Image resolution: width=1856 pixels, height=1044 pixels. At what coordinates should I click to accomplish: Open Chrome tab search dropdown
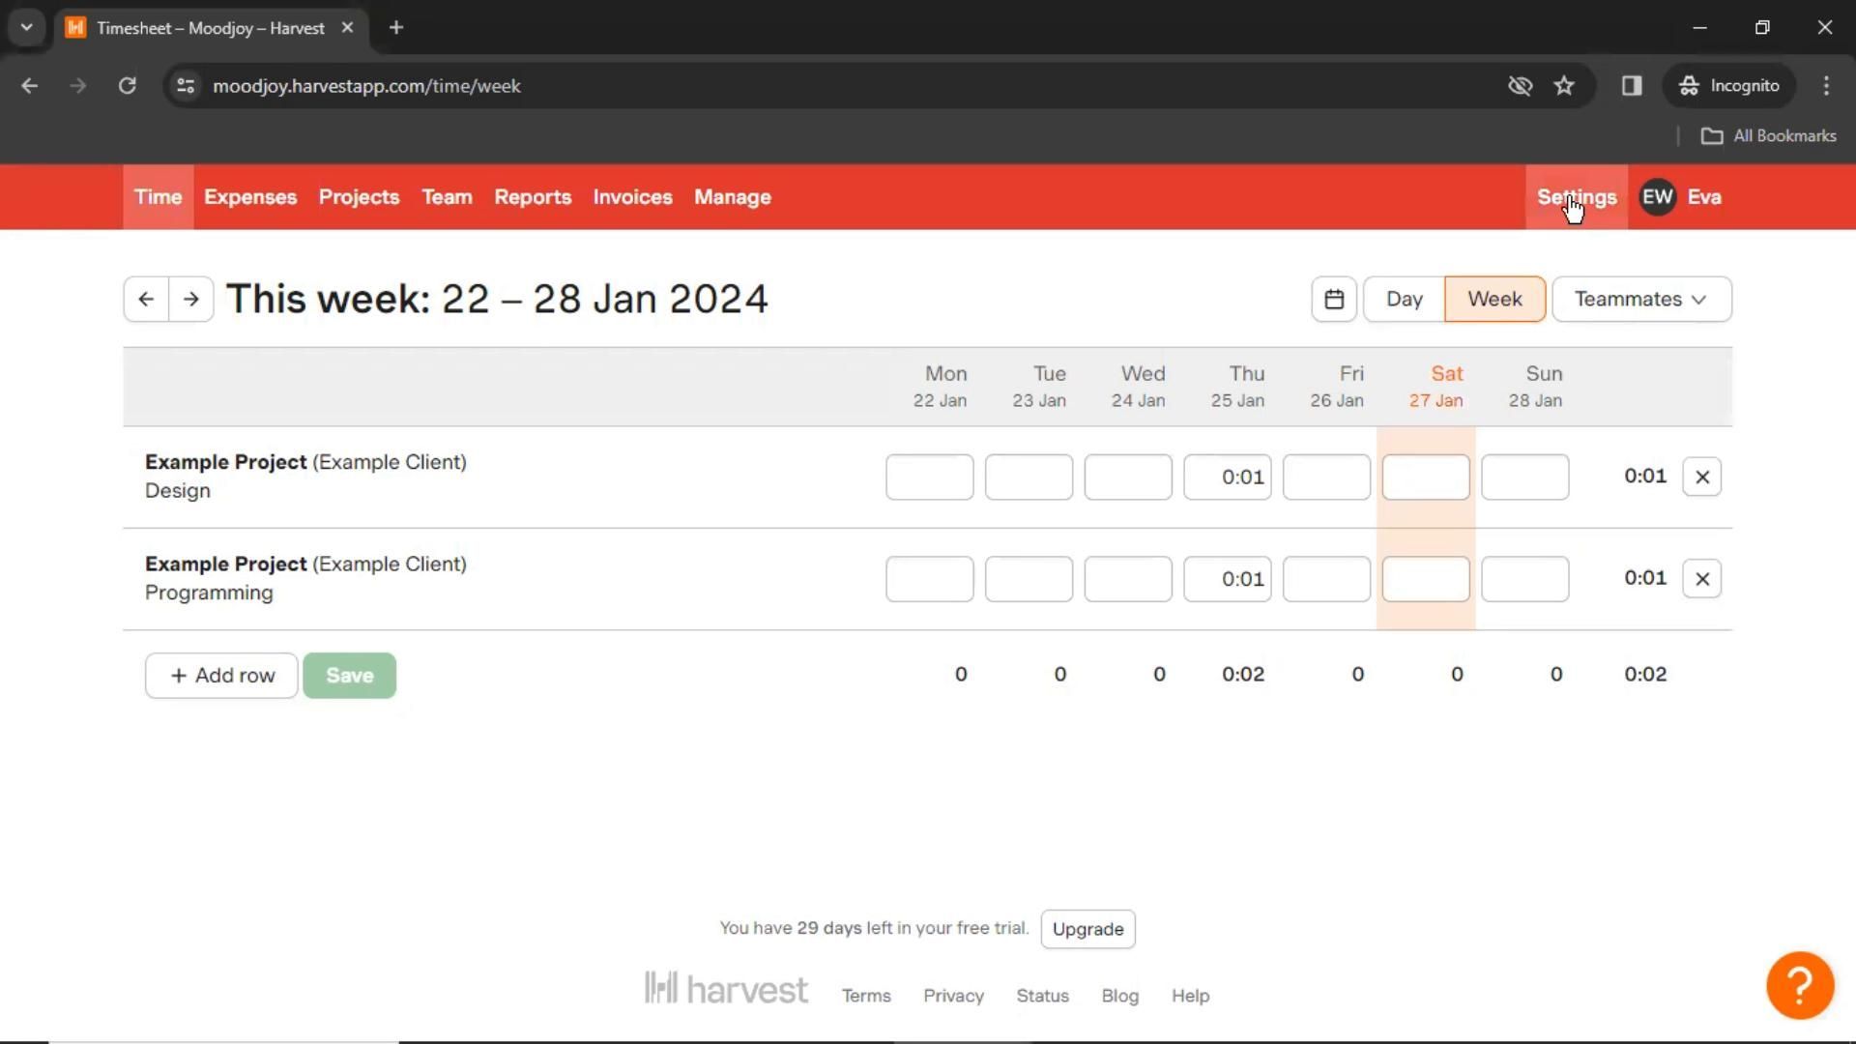coord(27,28)
